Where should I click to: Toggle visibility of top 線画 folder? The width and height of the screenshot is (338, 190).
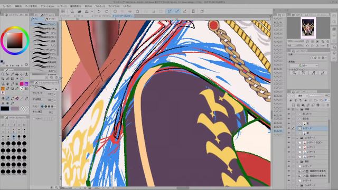click(289, 109)
